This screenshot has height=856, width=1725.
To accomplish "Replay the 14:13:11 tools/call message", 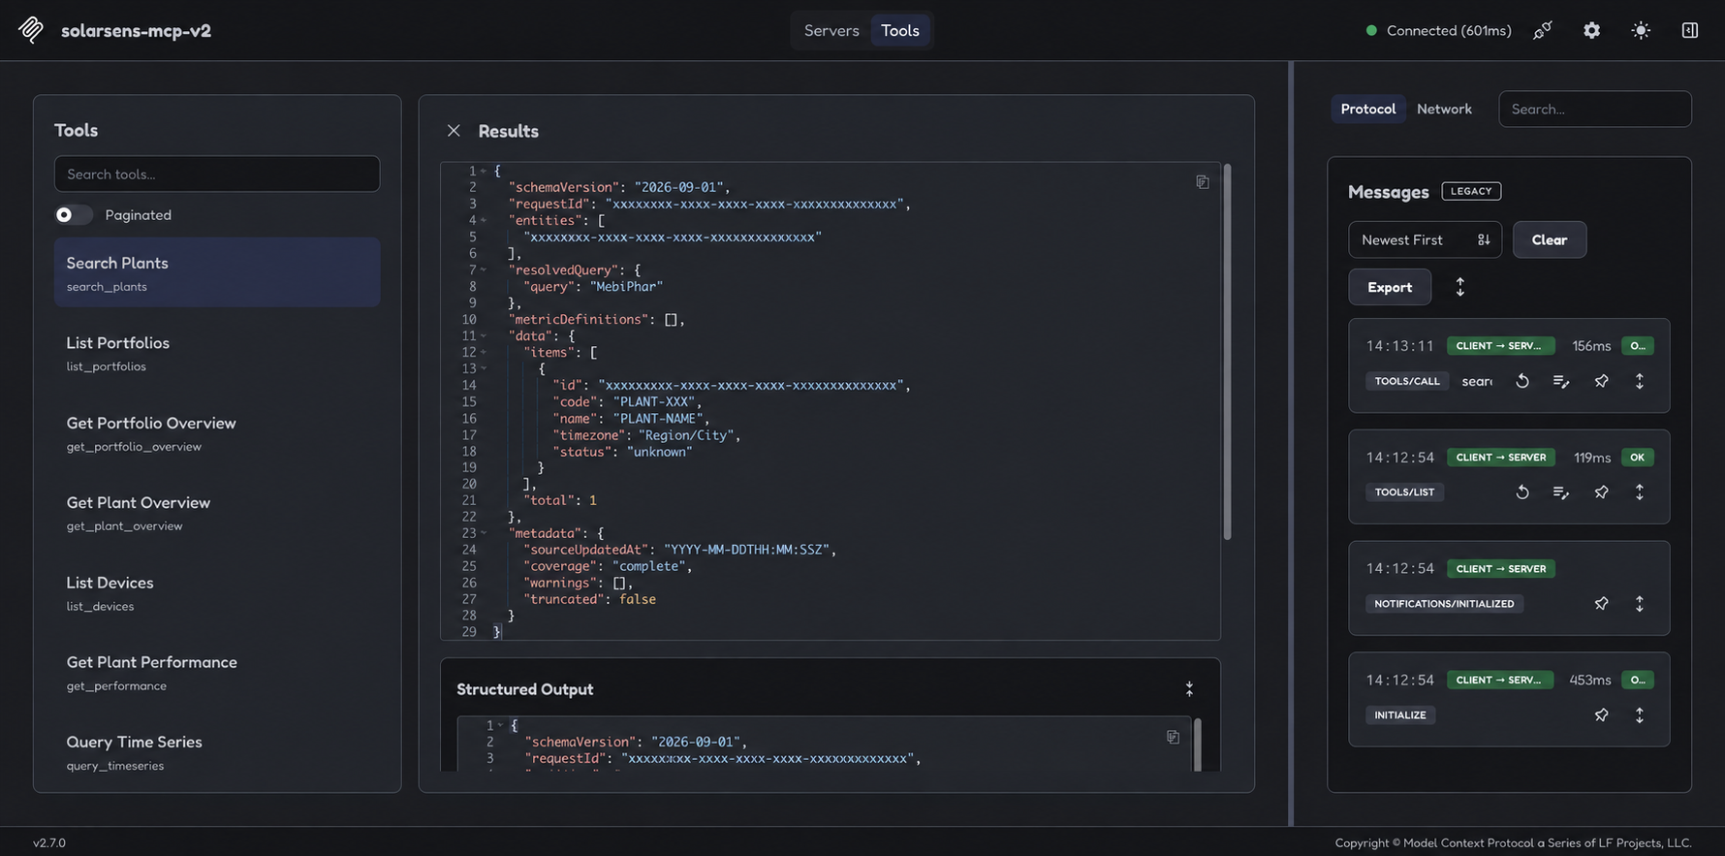I will pos(1522,381).
